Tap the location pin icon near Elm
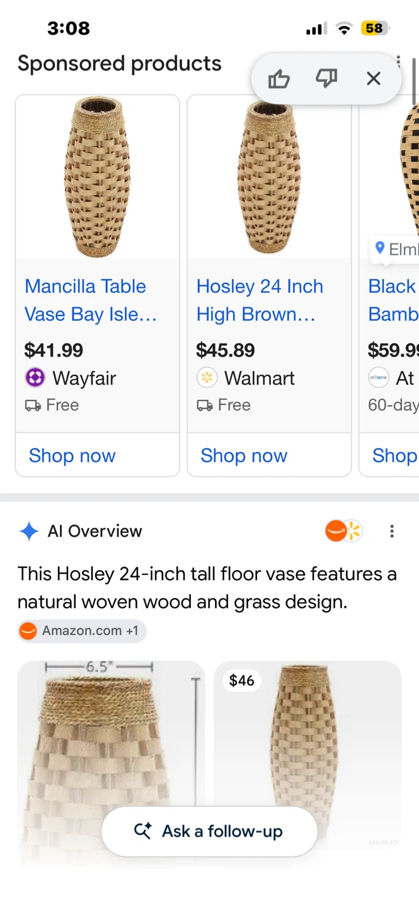 pos(380,248)
